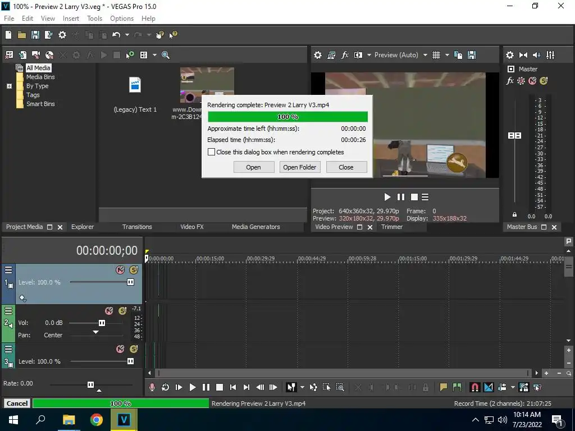Switch to the Explorer tab
575x431 pixels.
click(83, 227)
